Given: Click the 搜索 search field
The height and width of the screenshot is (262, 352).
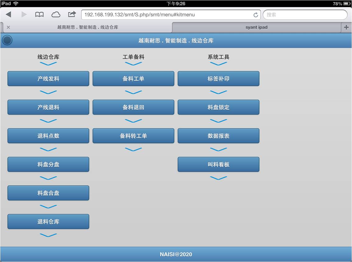Looking at the screenshot, I should [304, 15].
